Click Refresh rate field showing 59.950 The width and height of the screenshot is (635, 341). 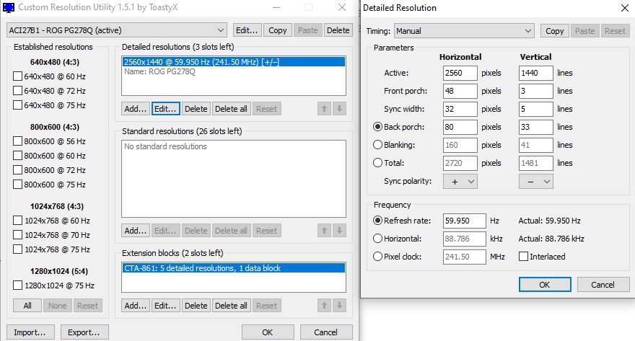click(x=465, y=221)
